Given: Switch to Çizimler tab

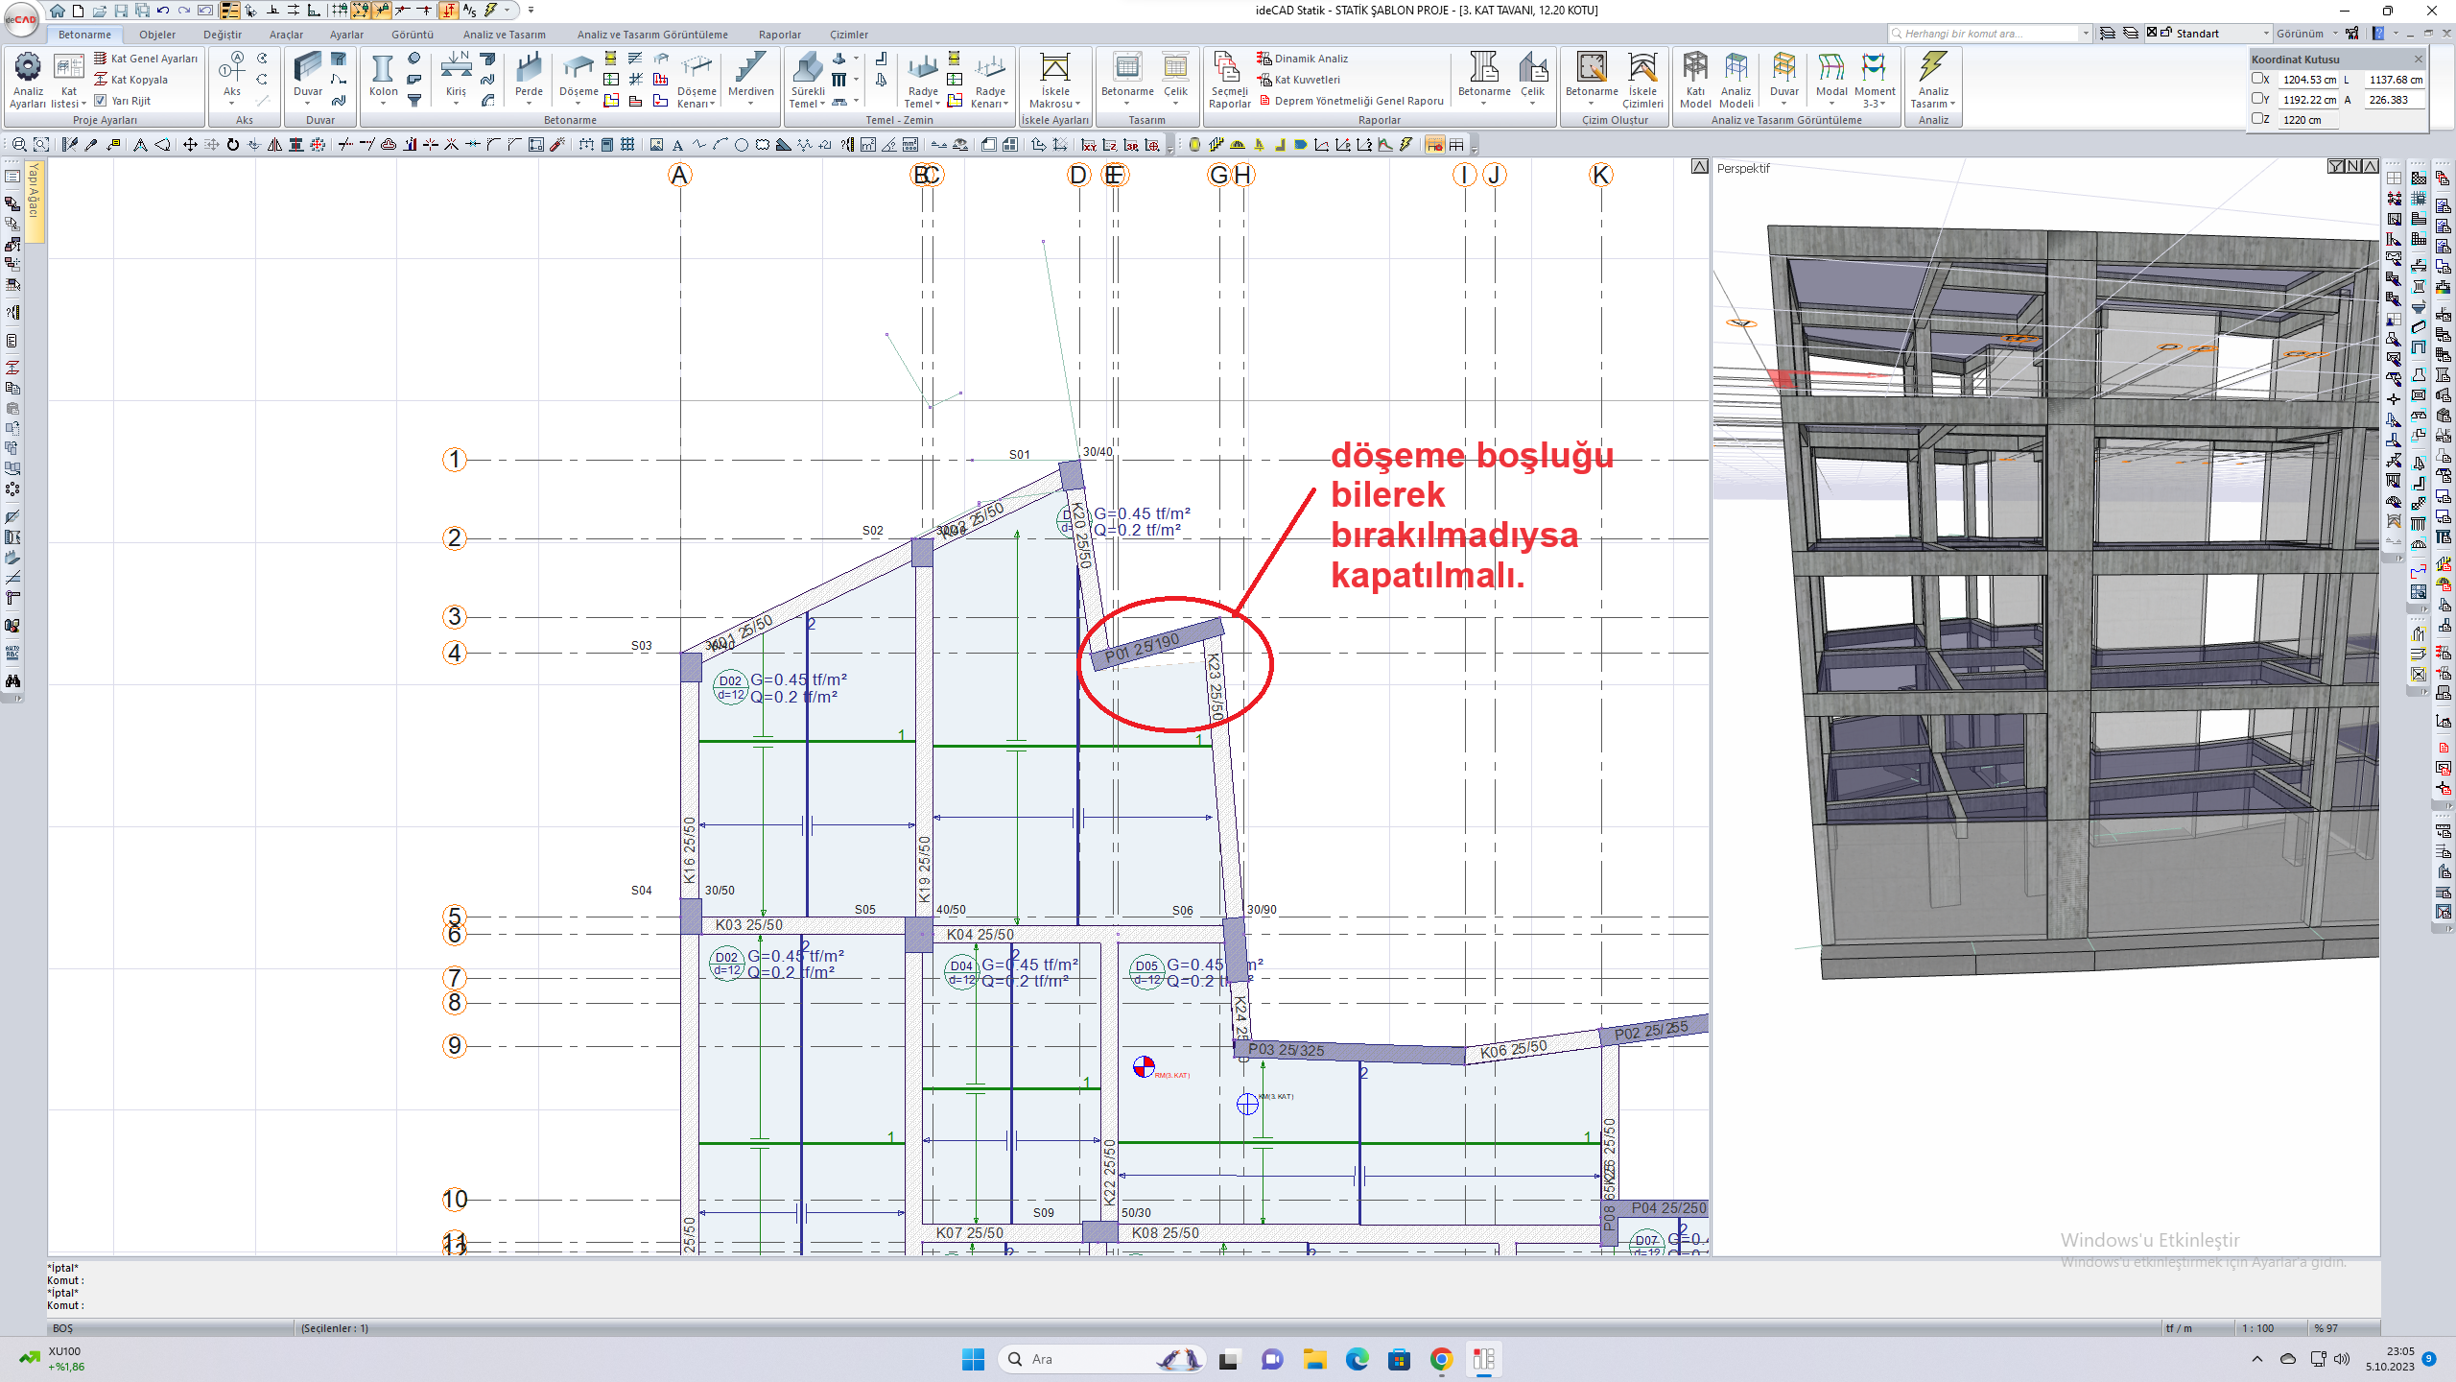Looking at the screenshot, I should (x=849, y=35).
